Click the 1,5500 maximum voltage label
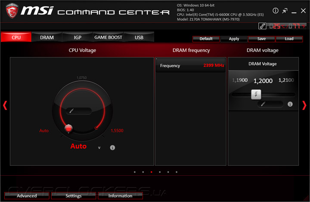310x202 pixels. [117, 131]
